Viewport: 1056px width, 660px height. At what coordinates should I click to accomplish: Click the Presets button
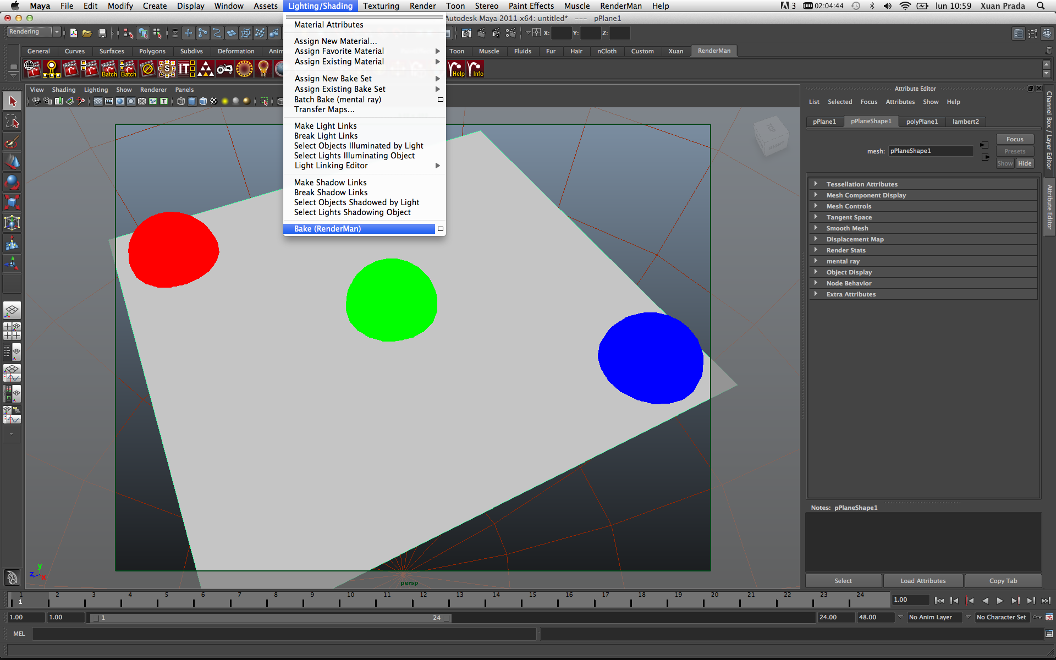click(x=1015, y=151)
